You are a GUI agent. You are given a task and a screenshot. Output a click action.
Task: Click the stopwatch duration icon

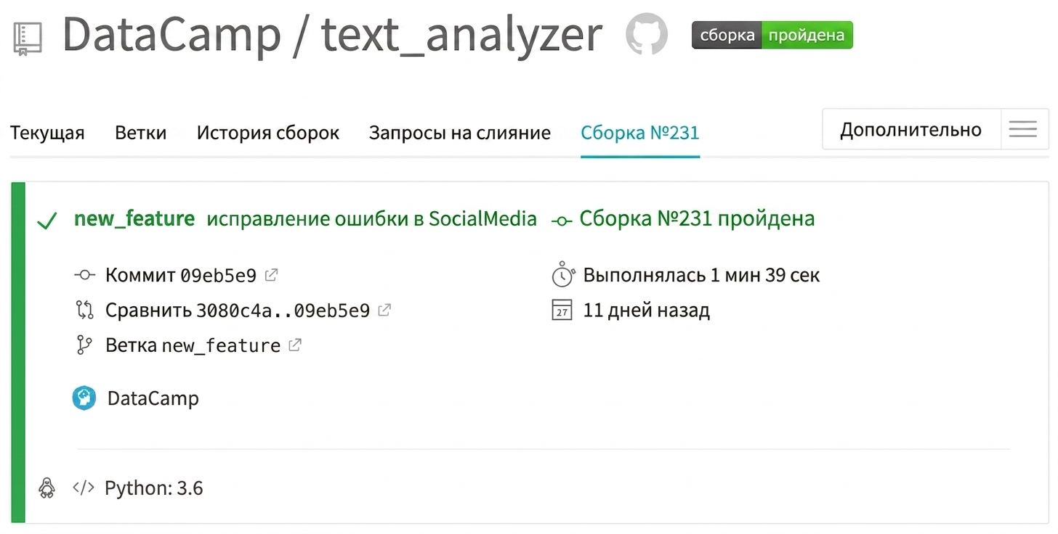[562, 275]
